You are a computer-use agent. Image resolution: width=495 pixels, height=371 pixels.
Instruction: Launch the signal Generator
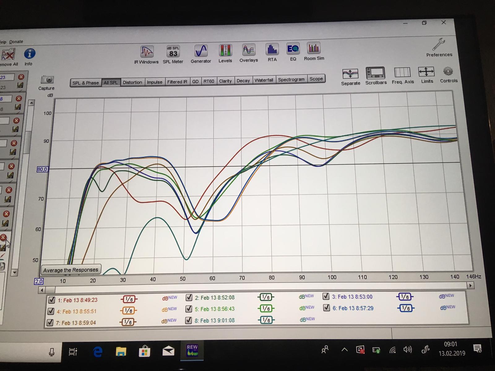pos(201,51)
